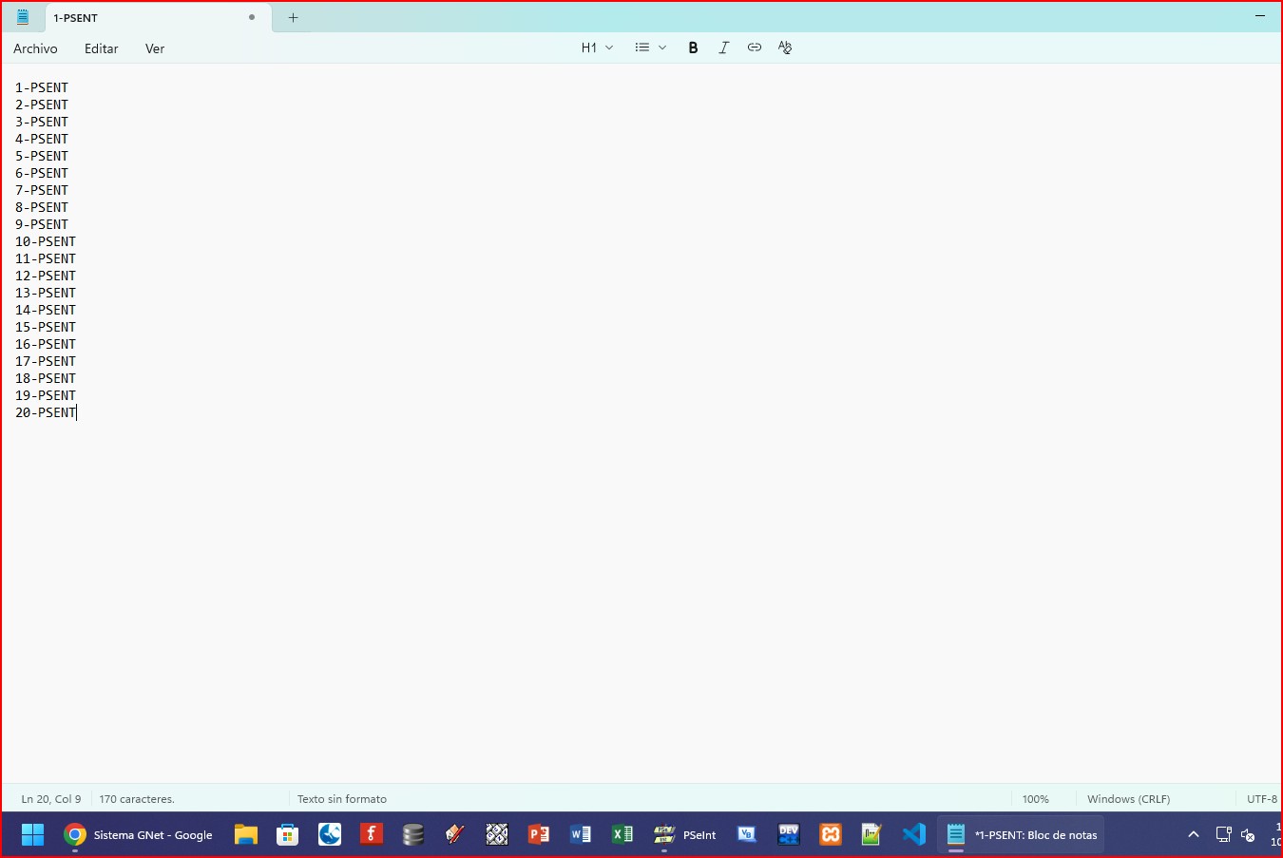Launch Visual Studio Code from taskbar
Viewport: 1283px width, 858px height.
[x=913, y=835]
